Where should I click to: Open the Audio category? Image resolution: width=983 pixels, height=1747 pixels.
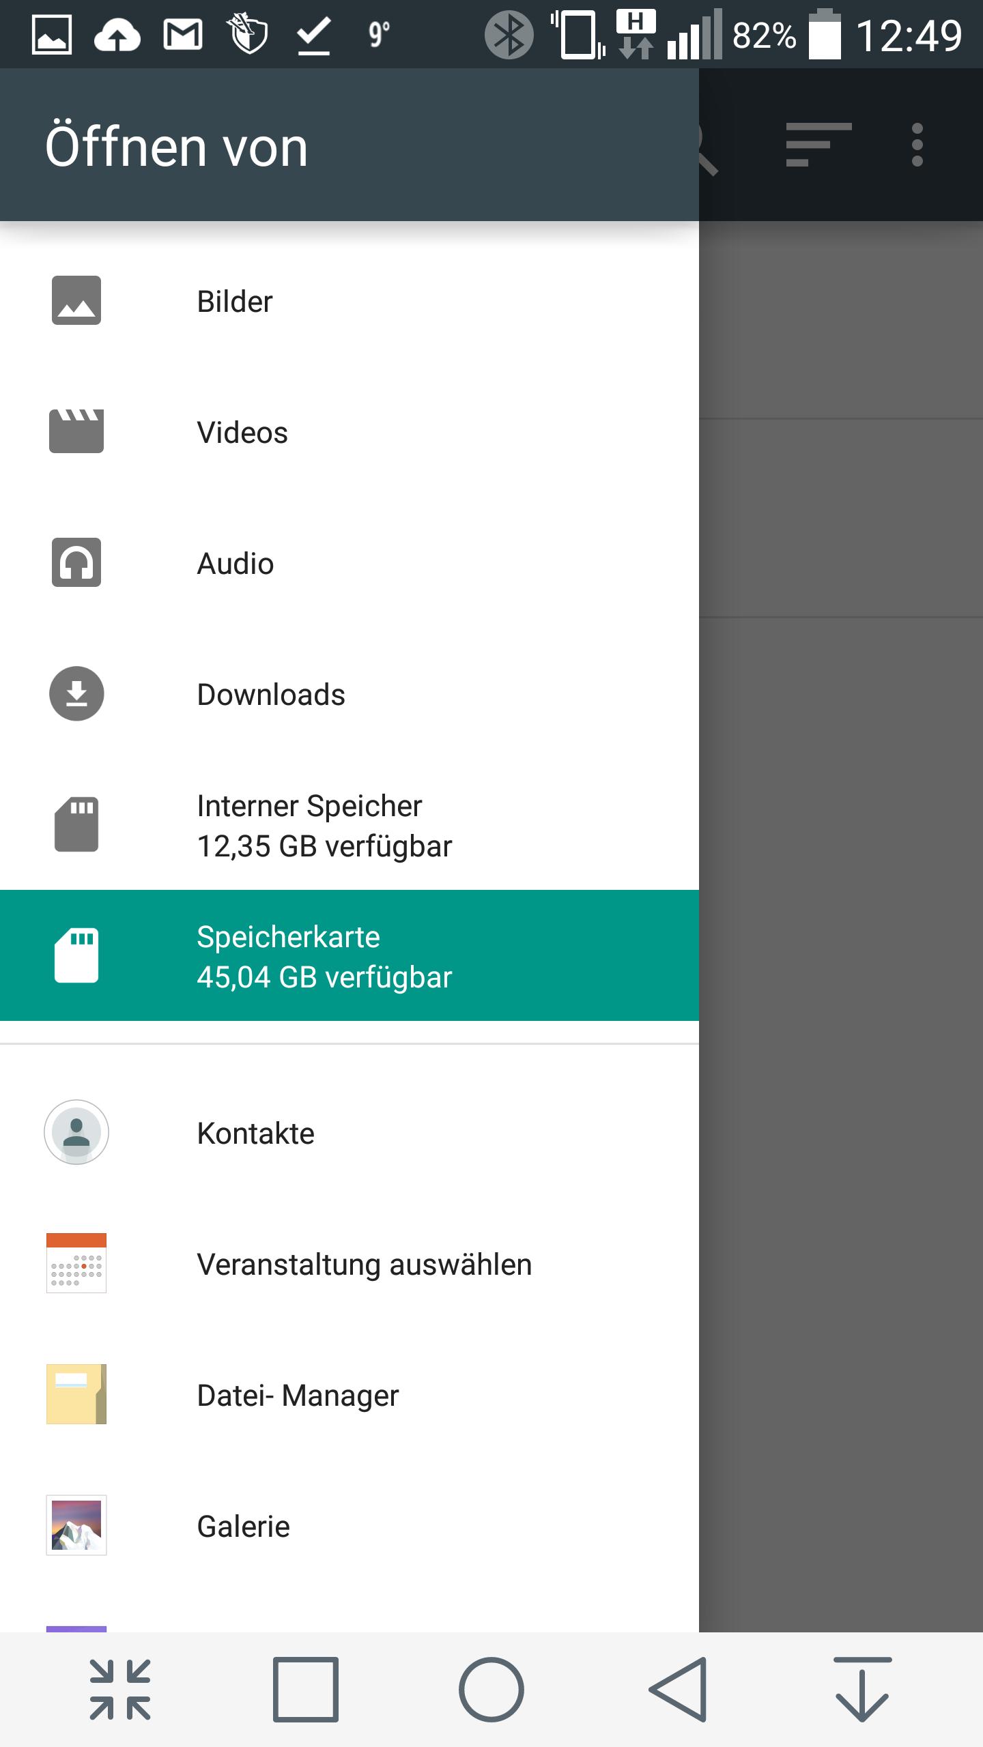(x=350, y=563)
